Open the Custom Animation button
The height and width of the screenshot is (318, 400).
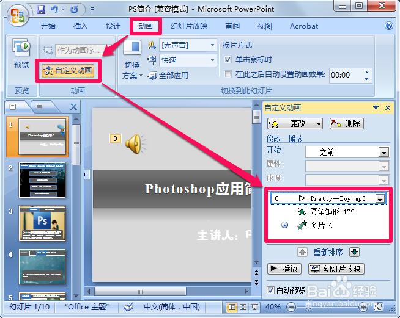pyautogui.click(x=68, y=71)
